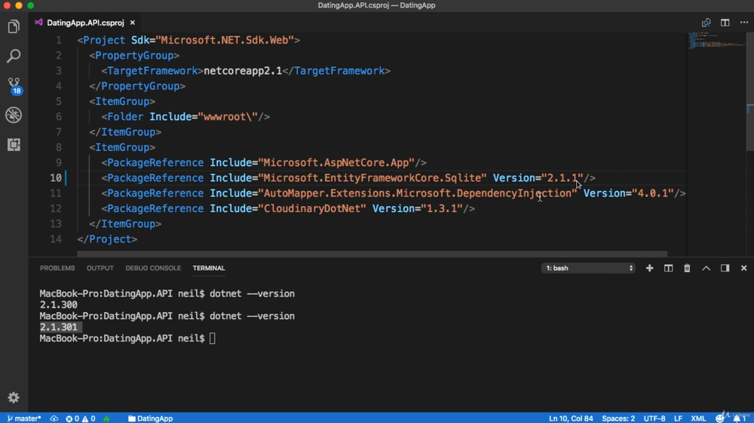
Task: Open the Debug view in activity bar
Action: tap(14, 115)
